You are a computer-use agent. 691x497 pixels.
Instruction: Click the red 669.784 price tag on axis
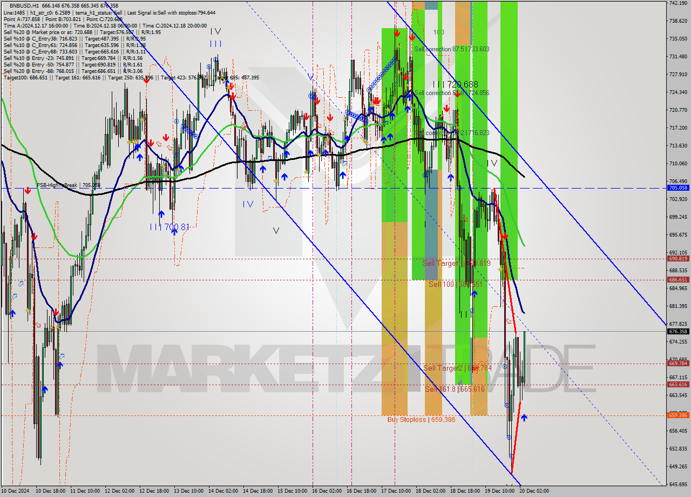click(x=678, y=364)
